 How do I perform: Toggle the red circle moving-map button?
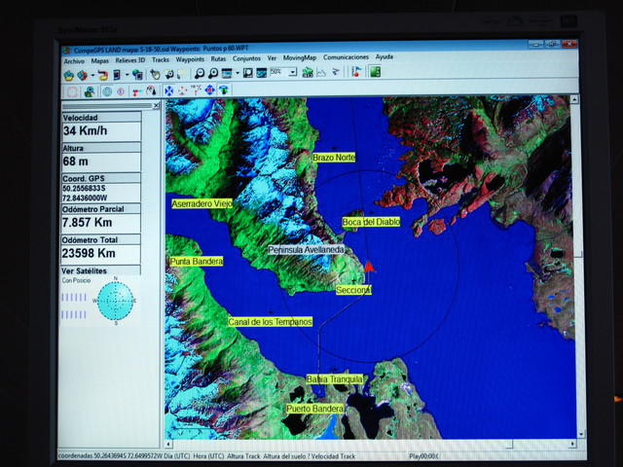click(x=121, y=91)
